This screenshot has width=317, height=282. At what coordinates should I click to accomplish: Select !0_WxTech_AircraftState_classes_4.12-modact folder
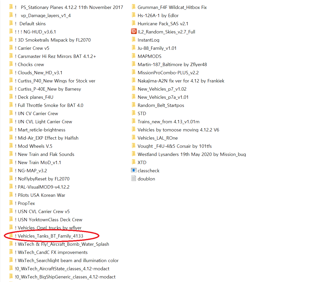(x=62, y=269)
